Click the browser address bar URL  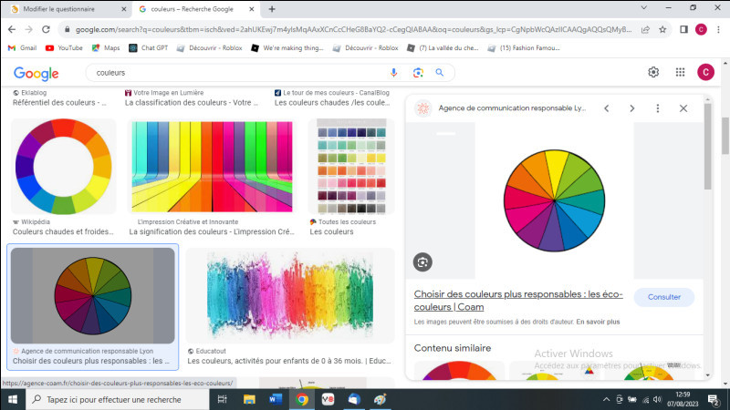[x=353, y=29]
